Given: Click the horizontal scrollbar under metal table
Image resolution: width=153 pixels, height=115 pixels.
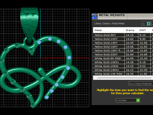Looking at the screenshot, I should point(124,78).
